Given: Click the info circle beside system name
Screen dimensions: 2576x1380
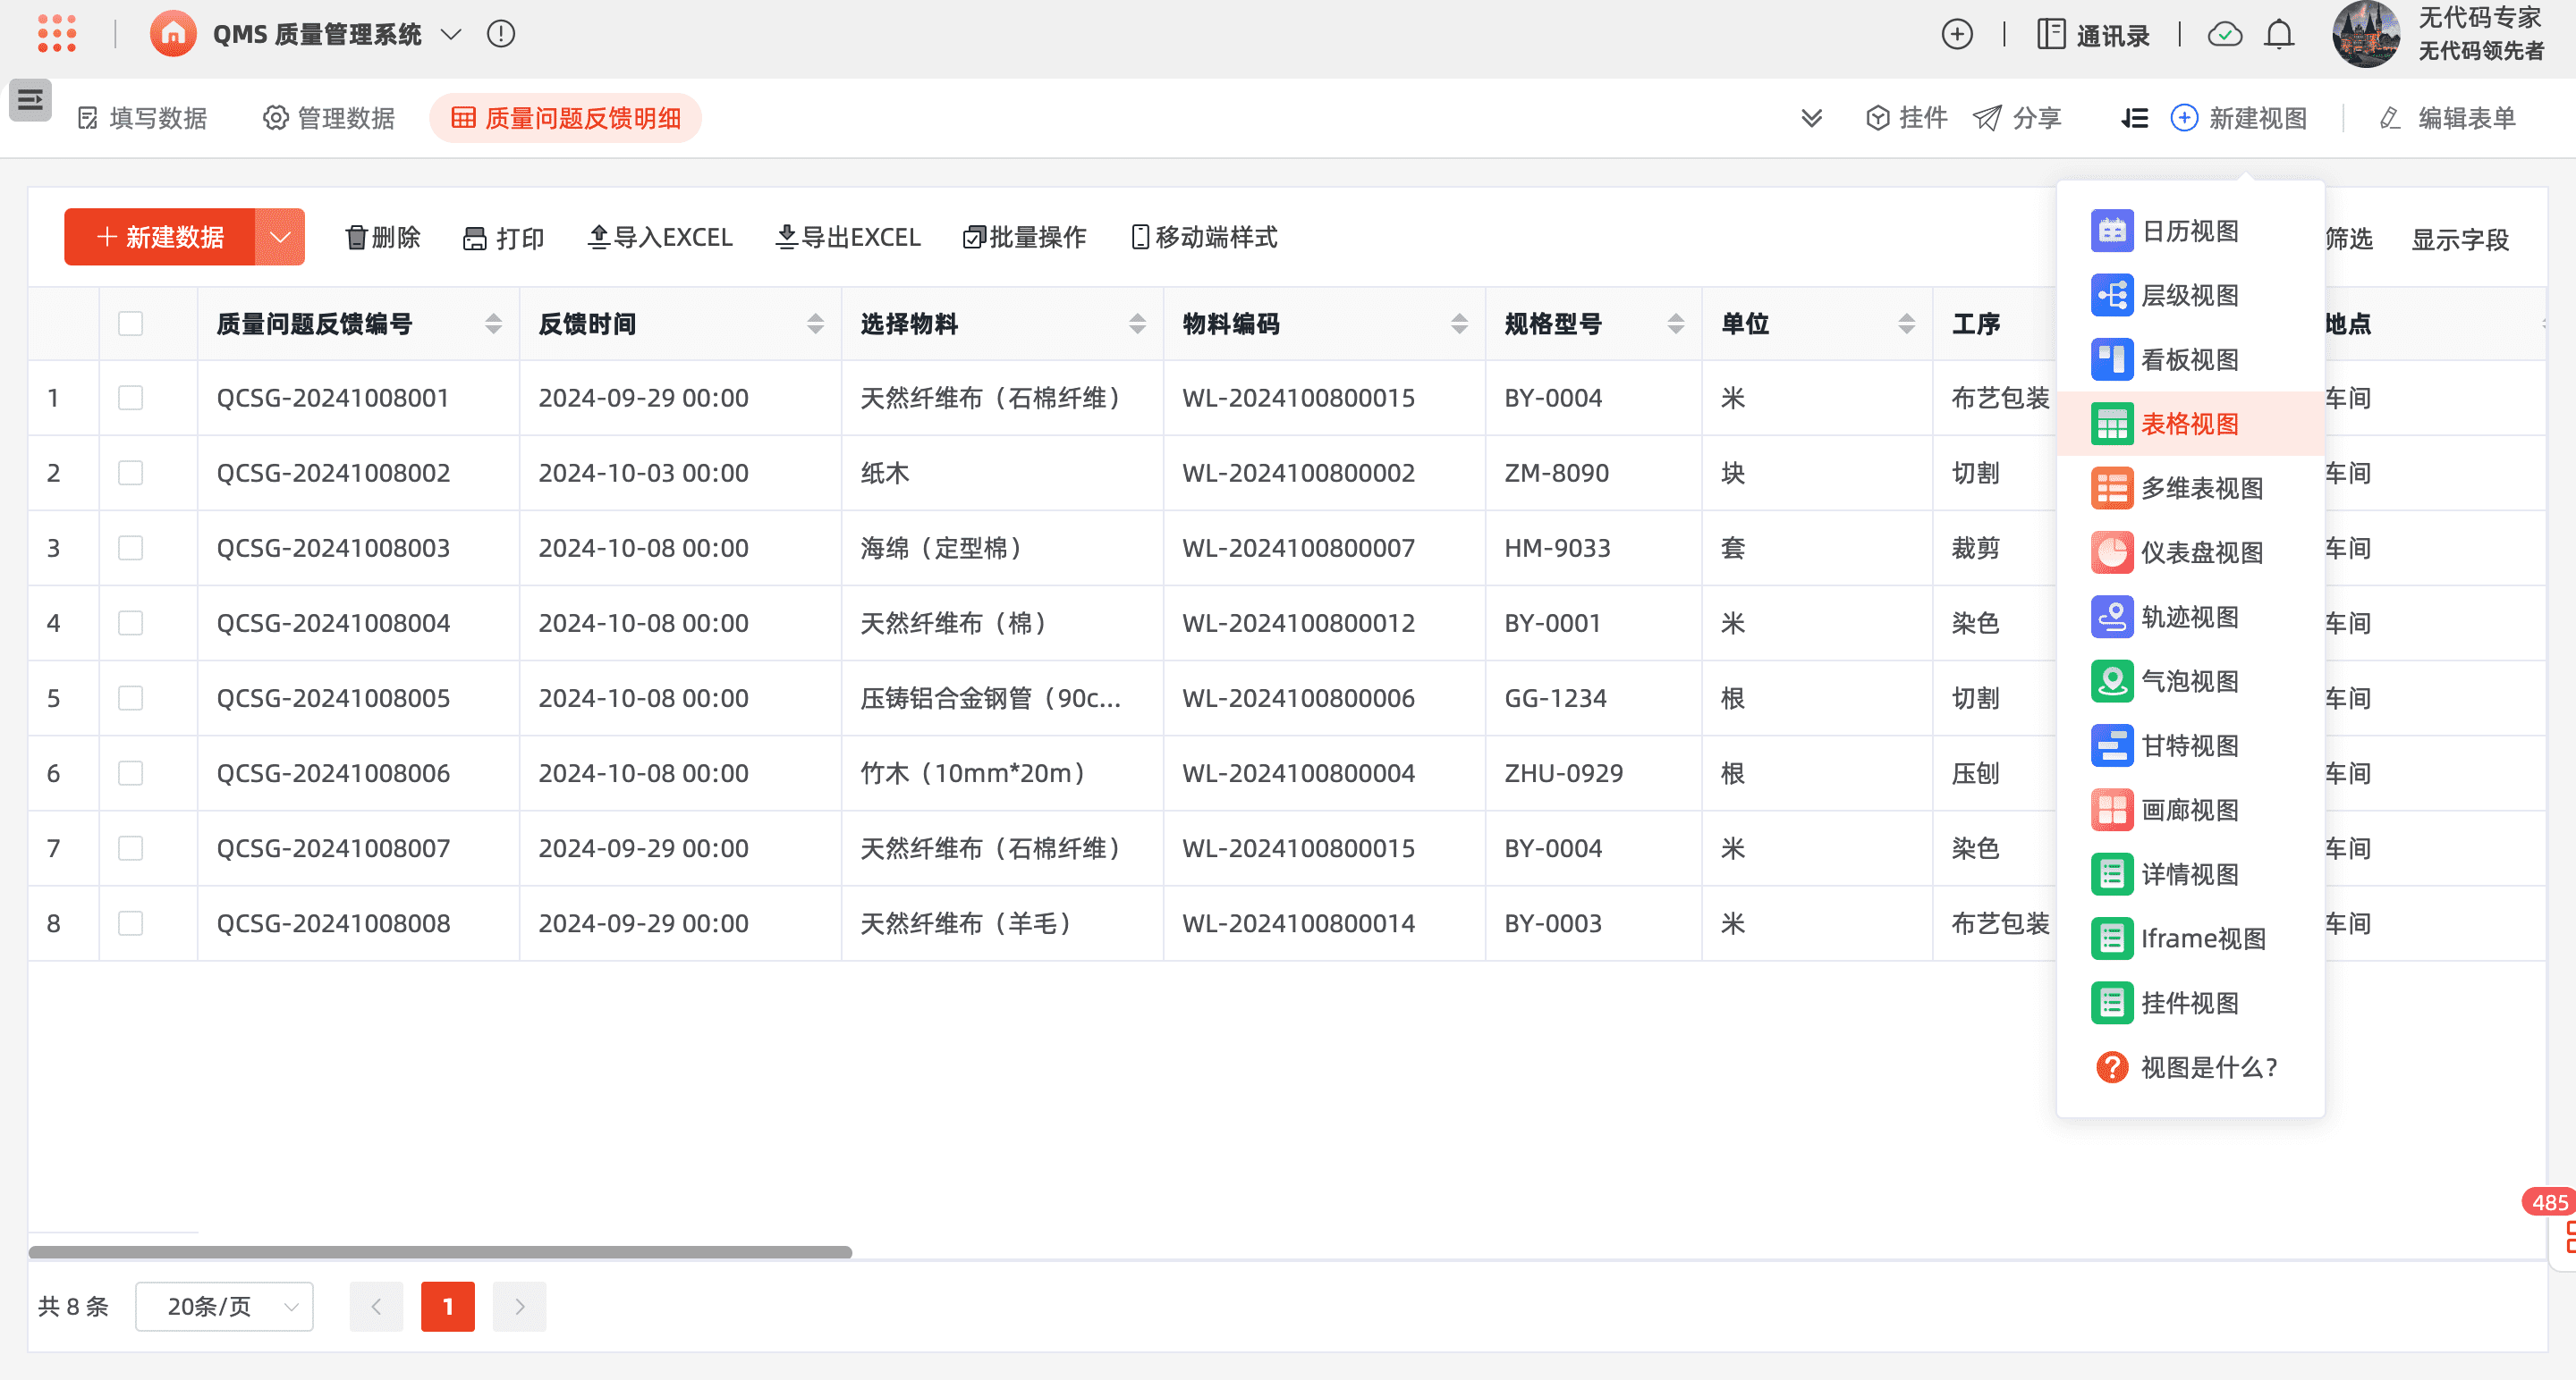Looking at the screenshot, I should [501, 34].
